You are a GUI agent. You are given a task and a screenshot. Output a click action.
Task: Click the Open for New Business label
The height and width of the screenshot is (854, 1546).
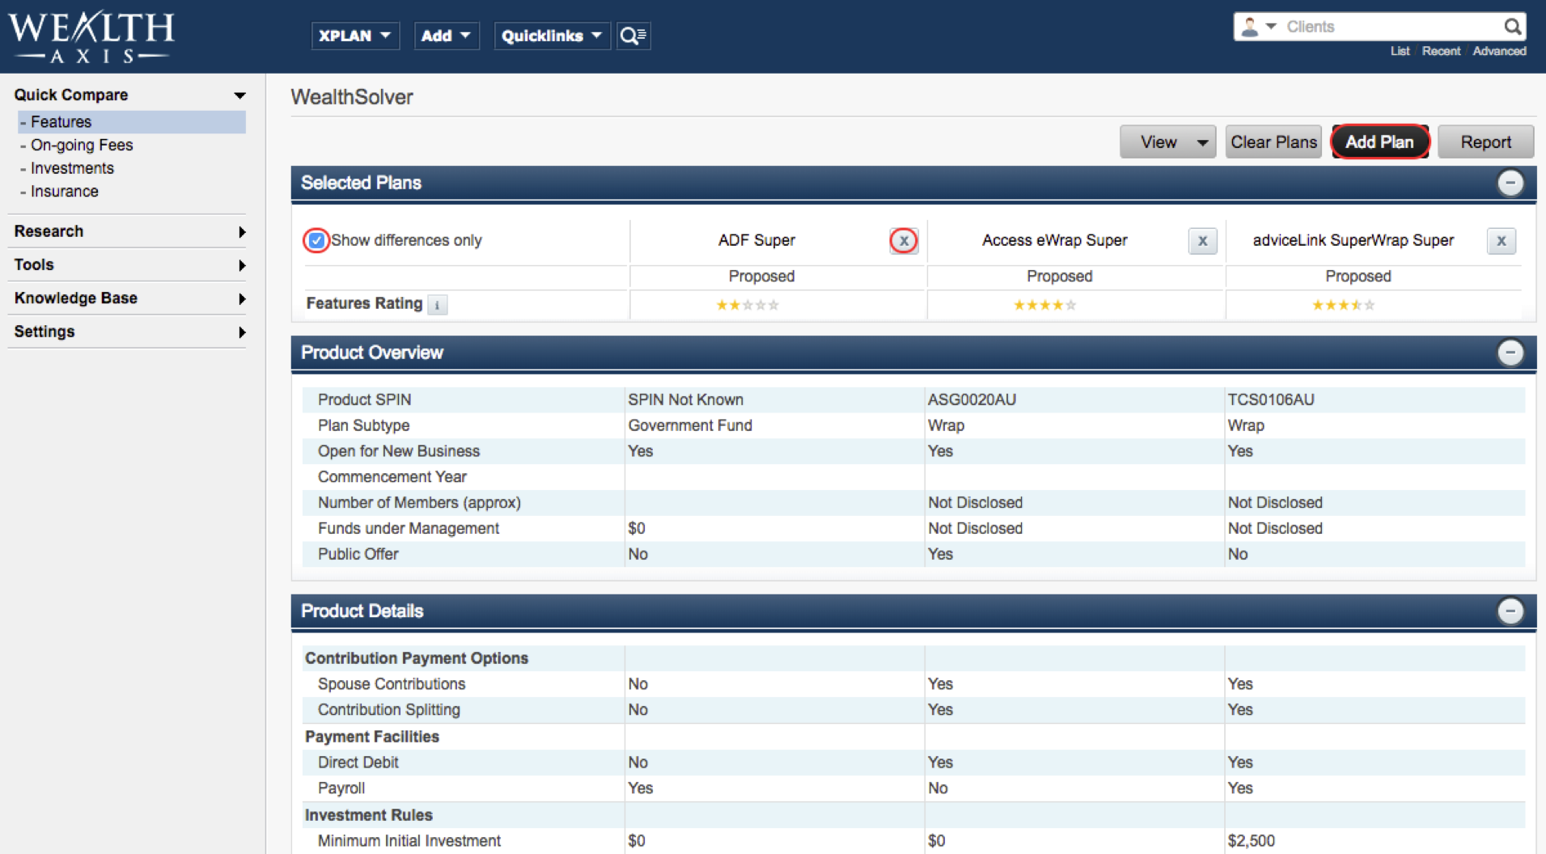(399, 451)
